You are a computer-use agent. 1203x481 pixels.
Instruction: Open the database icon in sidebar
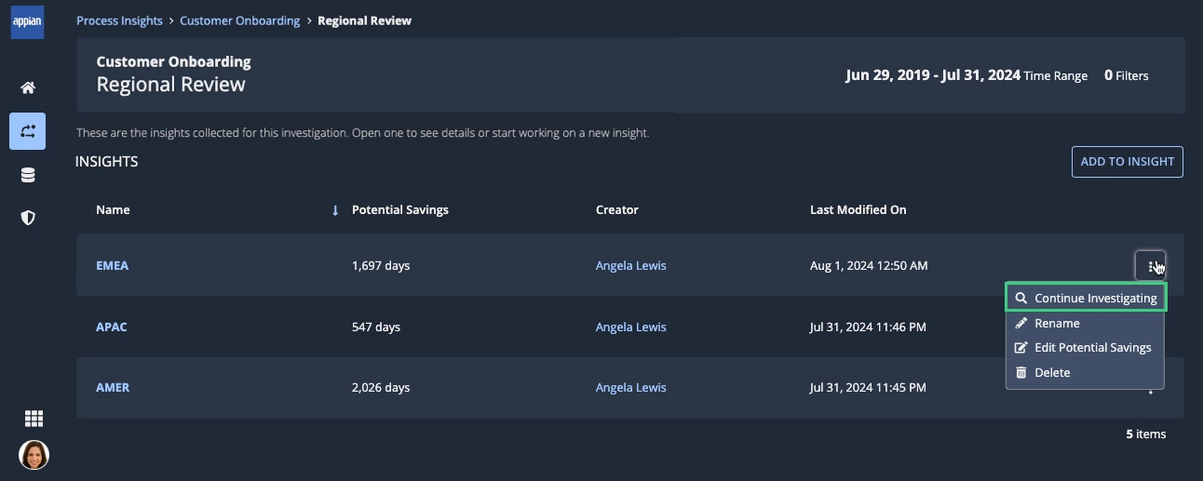(x=28, y=175)
